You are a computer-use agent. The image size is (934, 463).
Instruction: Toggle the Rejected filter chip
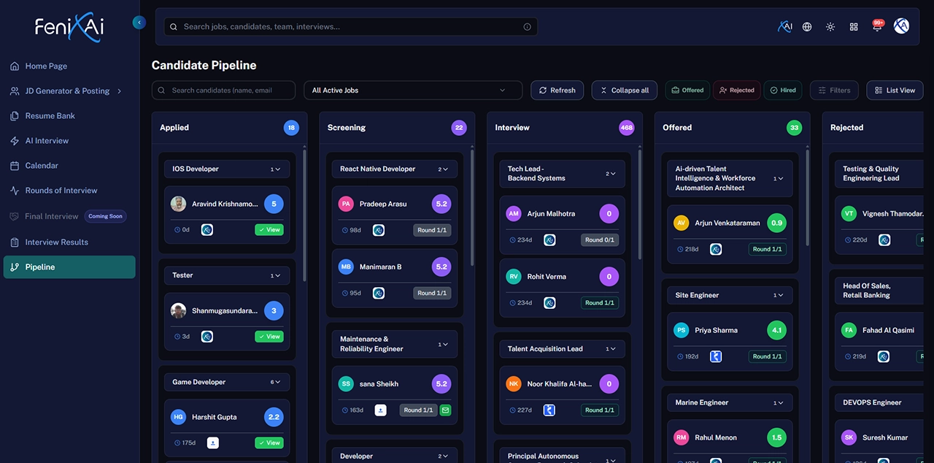[737, 91]
